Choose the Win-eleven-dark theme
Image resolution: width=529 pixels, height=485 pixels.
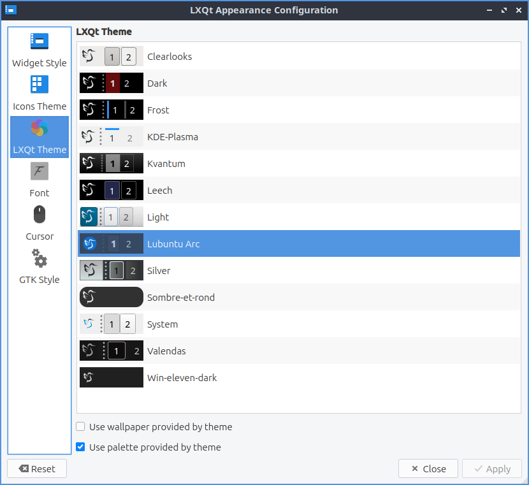tap(182, 378)
